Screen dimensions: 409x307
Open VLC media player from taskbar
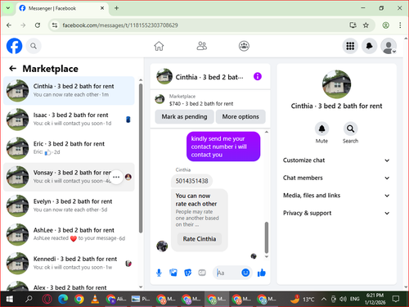coord(95,300)
